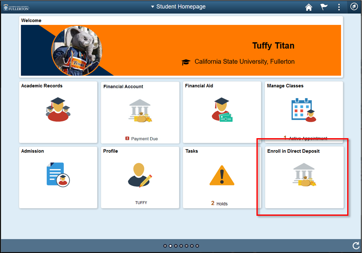Click the Tasks warning triangle icon
The width and height of the screenshot is (362, 253).
click(222, 175)
